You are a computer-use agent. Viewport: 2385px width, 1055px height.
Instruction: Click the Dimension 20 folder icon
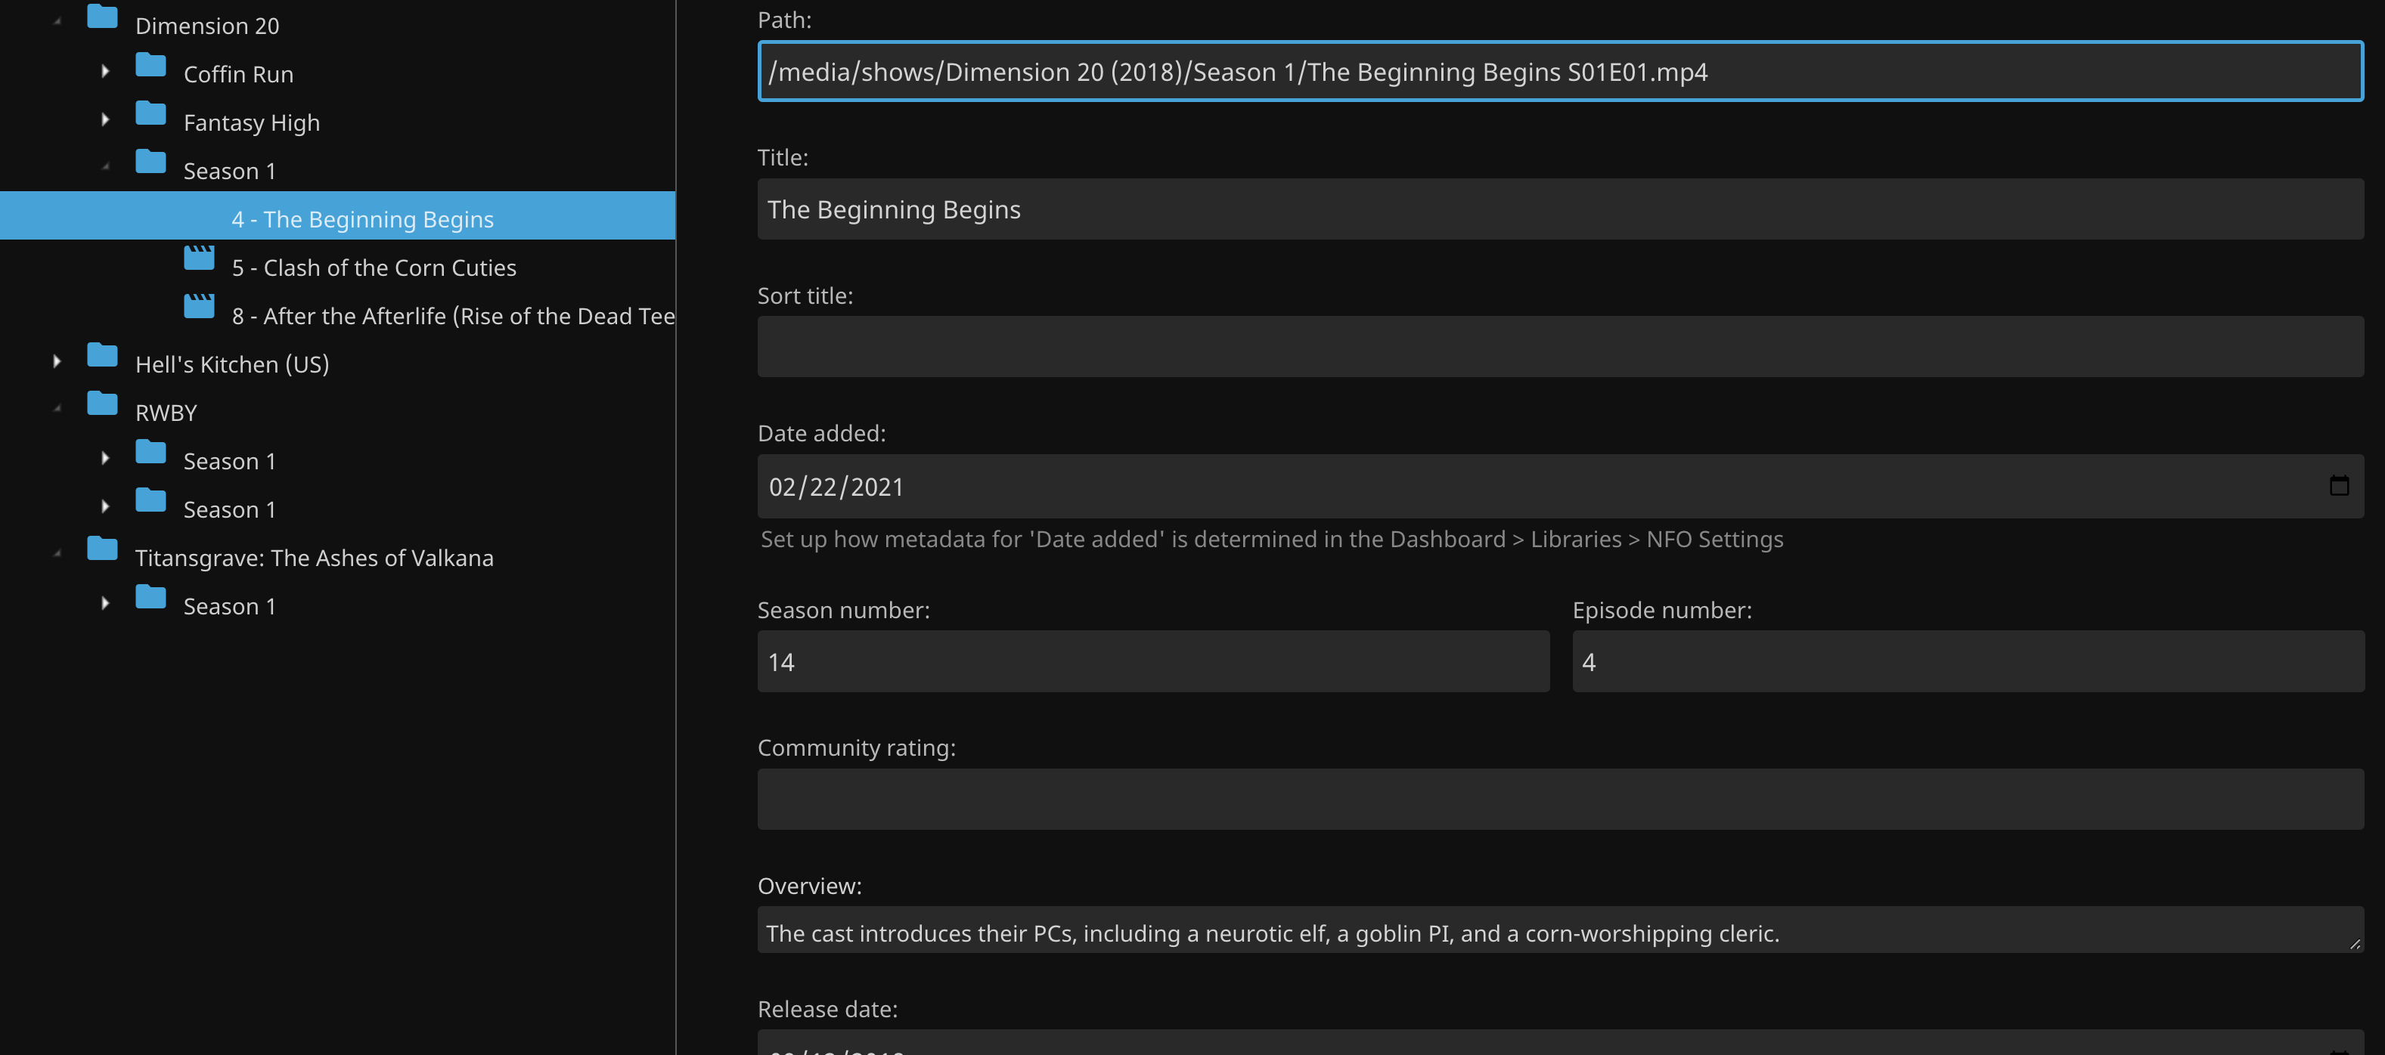coord(103,17)
